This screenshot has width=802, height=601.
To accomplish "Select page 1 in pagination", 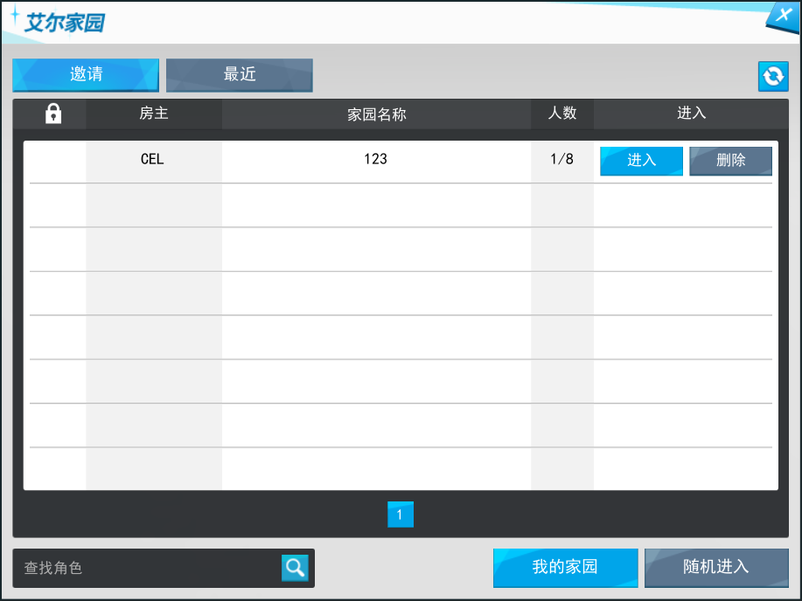I will point(400,515).
